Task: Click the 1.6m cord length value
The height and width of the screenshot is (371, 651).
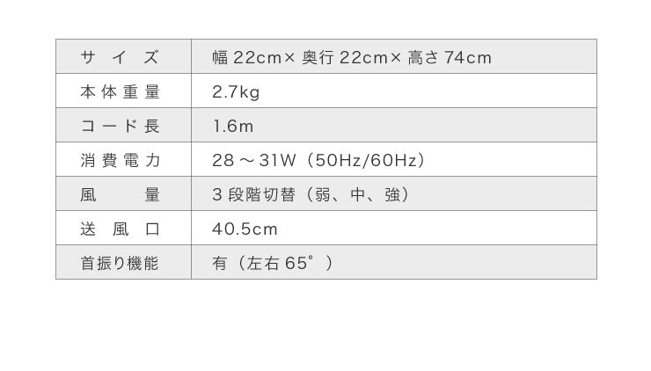Action: point(232,126)
